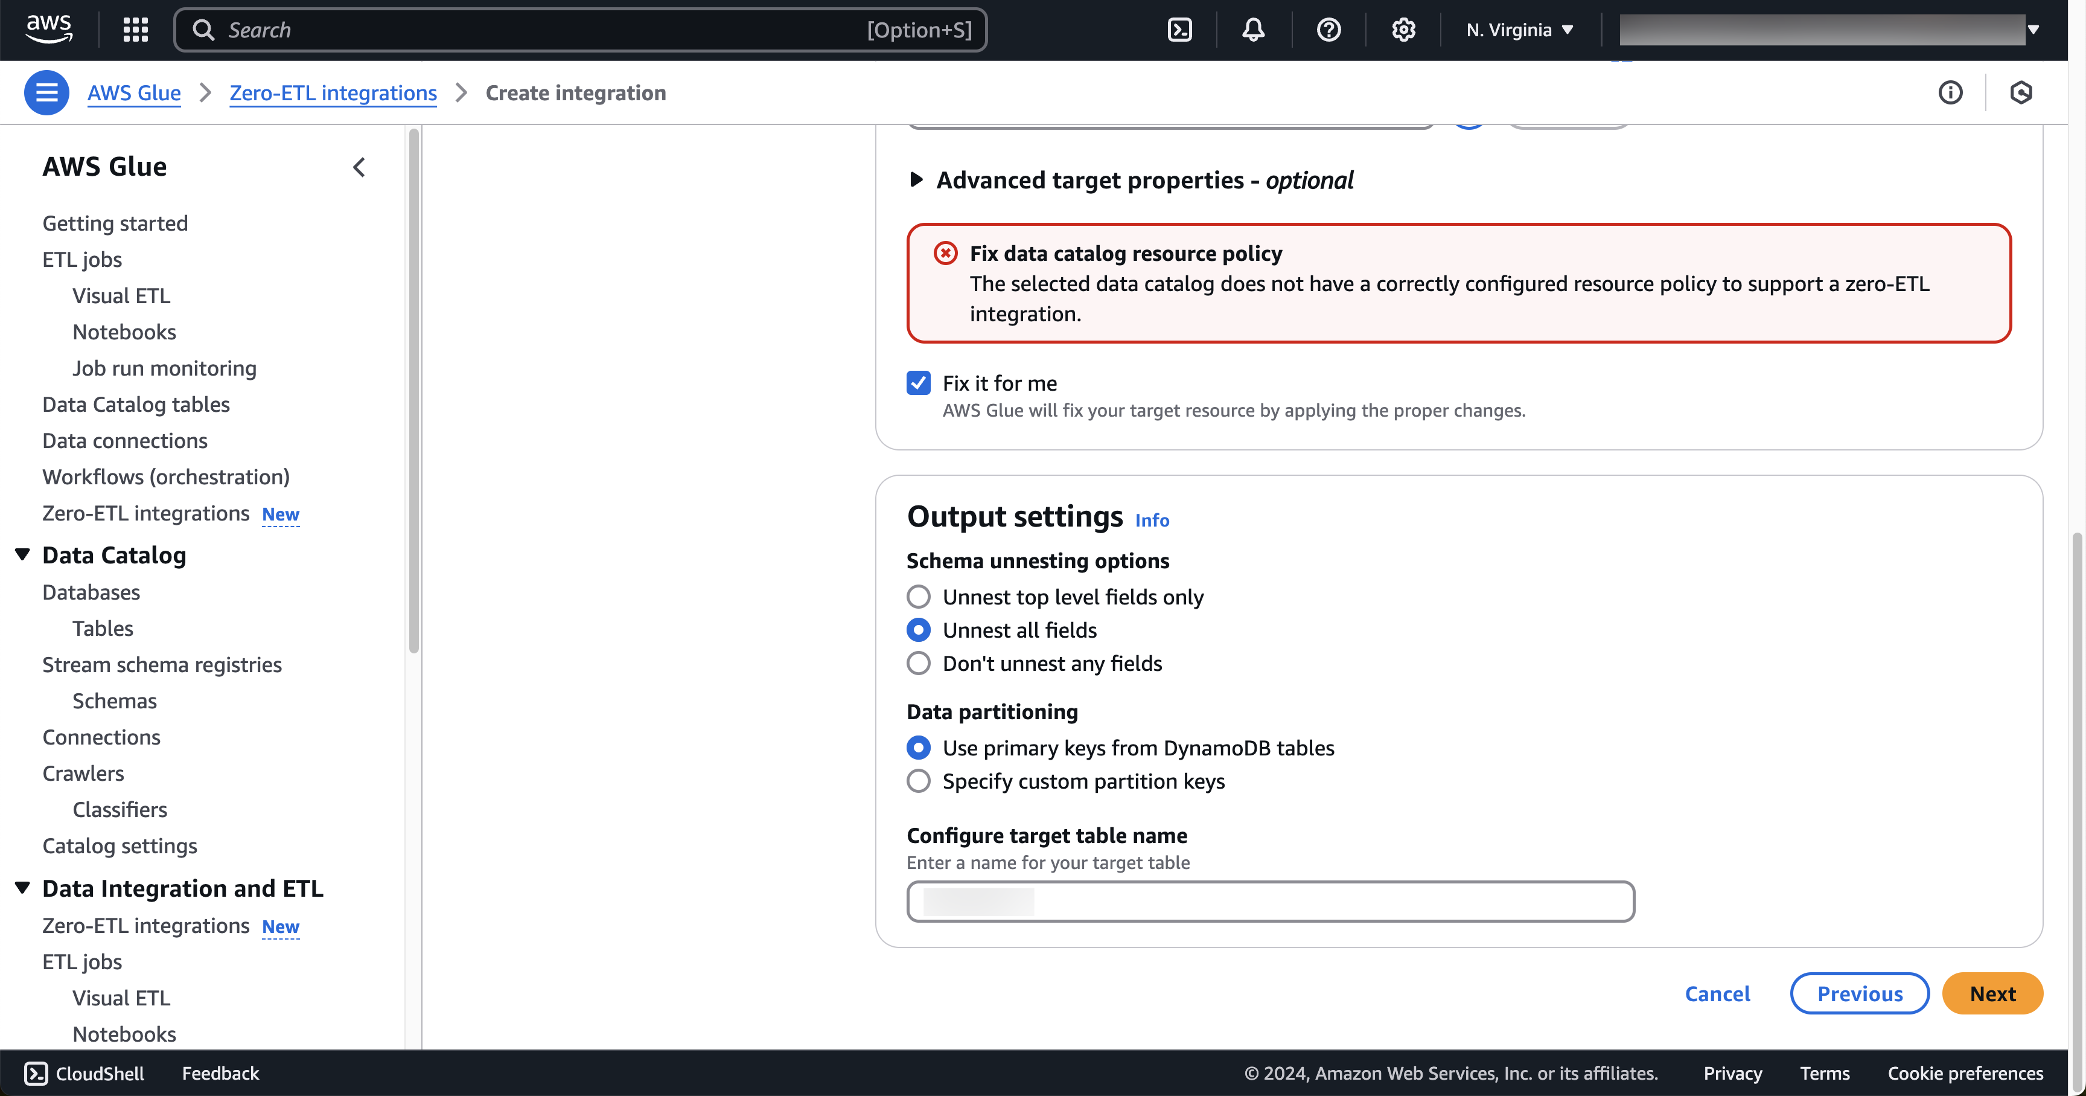Select Specify custom partition keys option
Image resolution: width=2086 pixels, height=1096 pixels.
pyautogui.click(x=918, y=782)
